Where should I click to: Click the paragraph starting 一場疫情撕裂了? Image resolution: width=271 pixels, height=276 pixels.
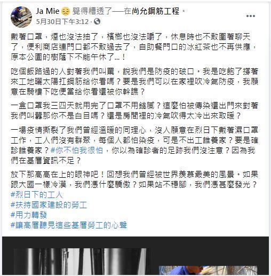134,146
